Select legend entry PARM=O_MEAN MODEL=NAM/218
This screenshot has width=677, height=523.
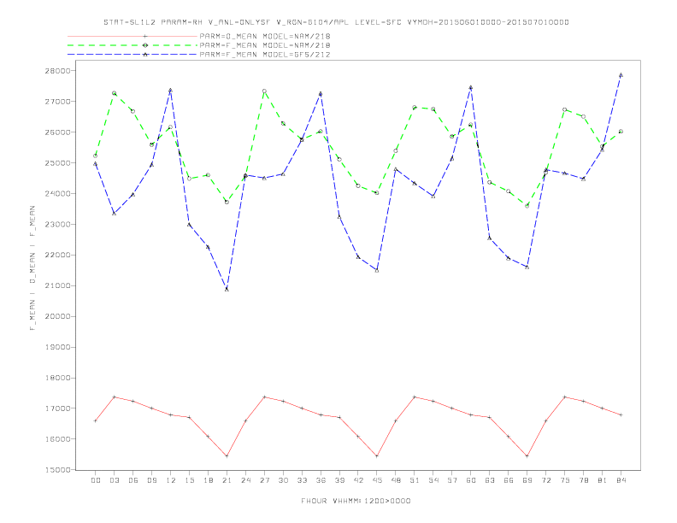click(265, 36)
